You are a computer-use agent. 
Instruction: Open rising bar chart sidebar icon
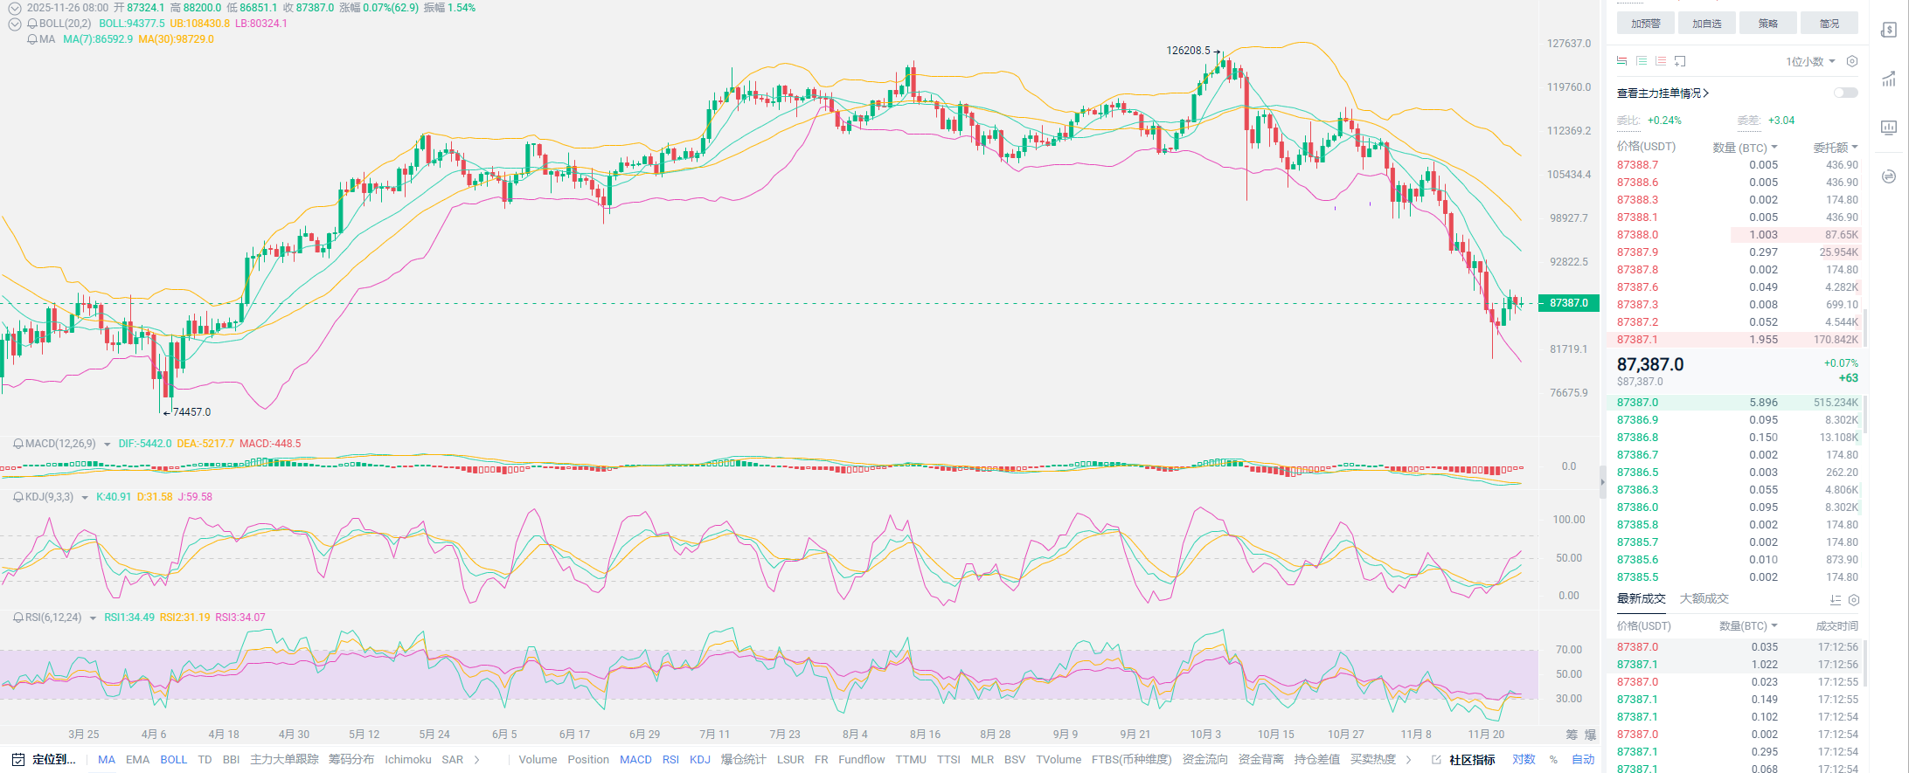1888,79
